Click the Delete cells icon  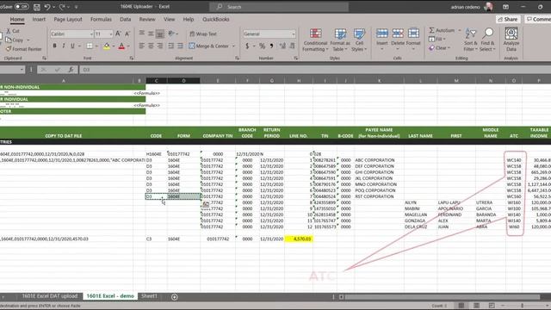click(398, 34)
